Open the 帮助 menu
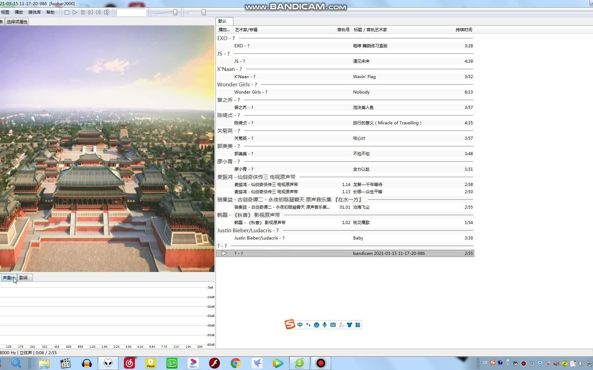The image size is (593, 370). [x=50, y=12]
